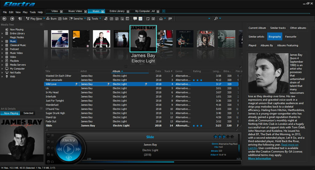315x170 pixels.
Task: Open the Play Now dropdown arrow
Action: [44, 18]
